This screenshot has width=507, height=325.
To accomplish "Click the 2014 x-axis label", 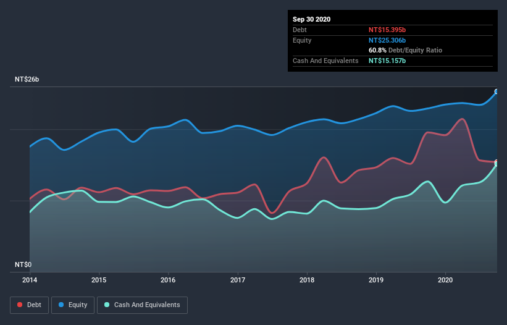I will point(30,280).
